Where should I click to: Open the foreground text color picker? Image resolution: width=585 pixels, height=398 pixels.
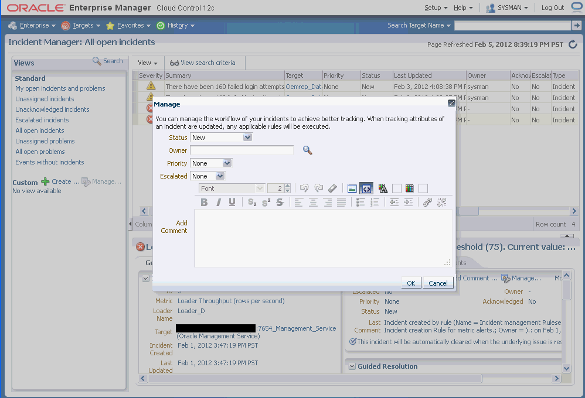[383, 188]
